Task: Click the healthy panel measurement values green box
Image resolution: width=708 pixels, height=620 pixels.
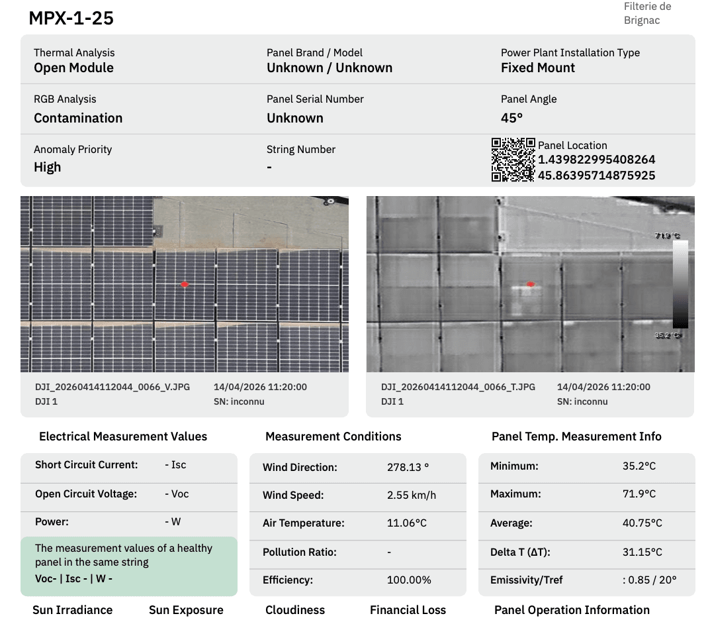Action: coord(129,566)
